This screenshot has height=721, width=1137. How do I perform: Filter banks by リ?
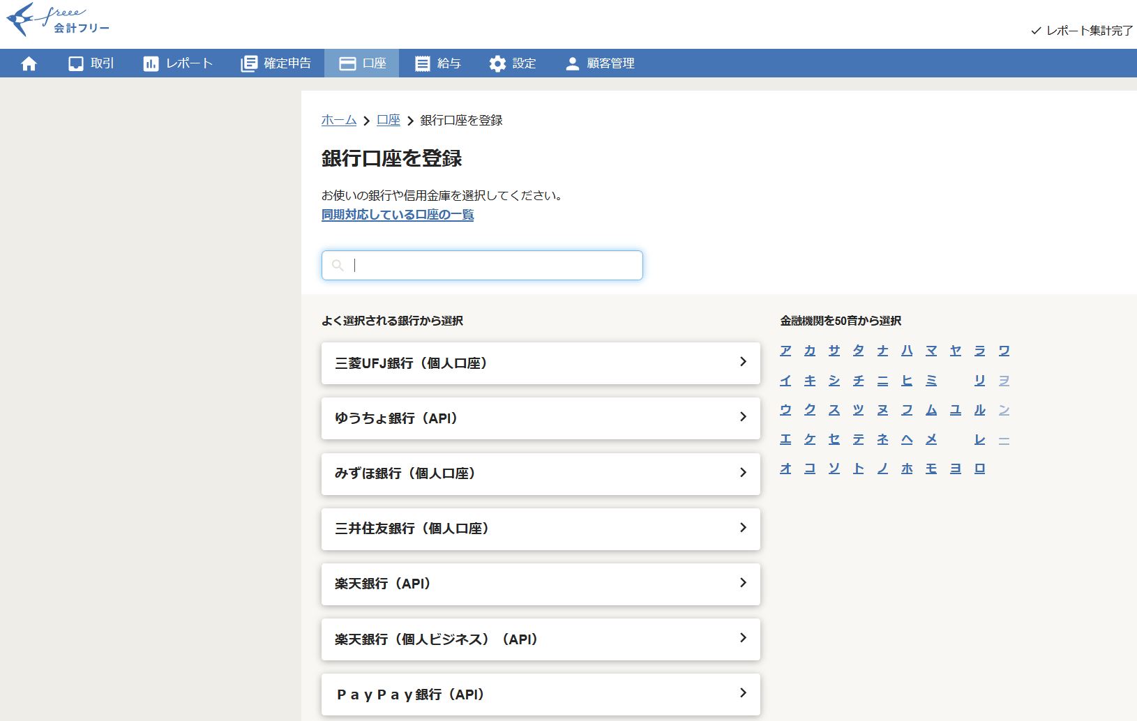(x=980, y=380)
